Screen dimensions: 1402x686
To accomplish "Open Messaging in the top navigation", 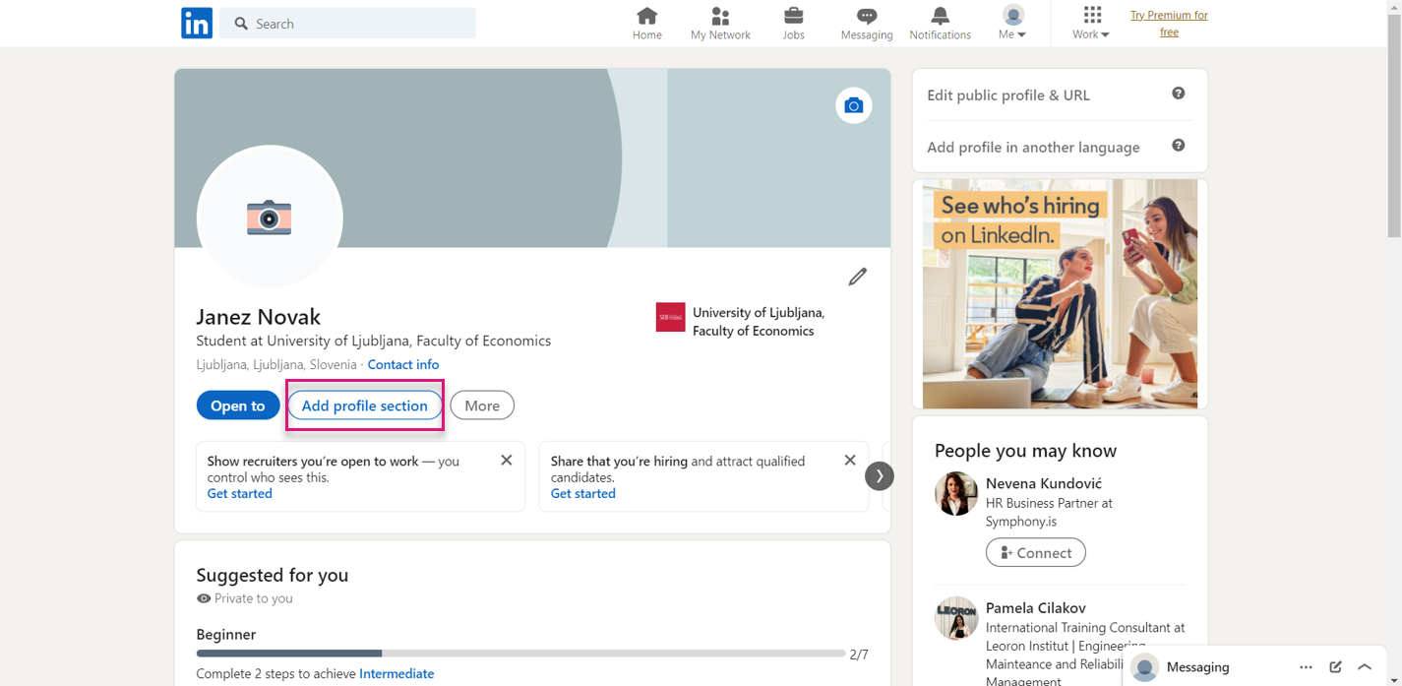I will coord(867,24).
